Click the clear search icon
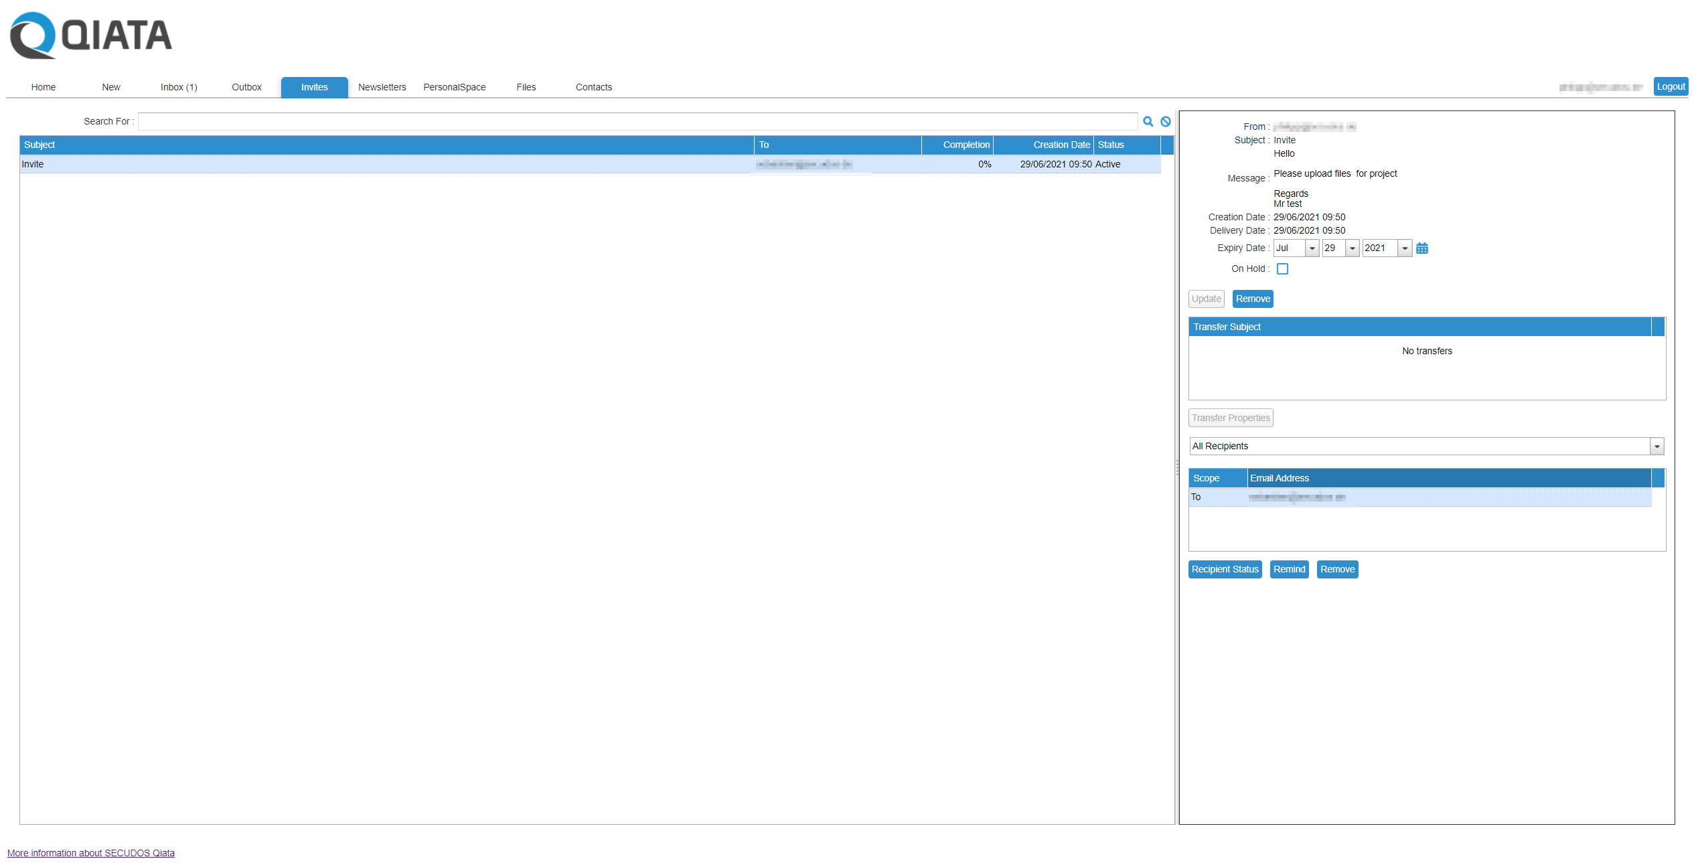1694x863 pixels. (1166, 121)
